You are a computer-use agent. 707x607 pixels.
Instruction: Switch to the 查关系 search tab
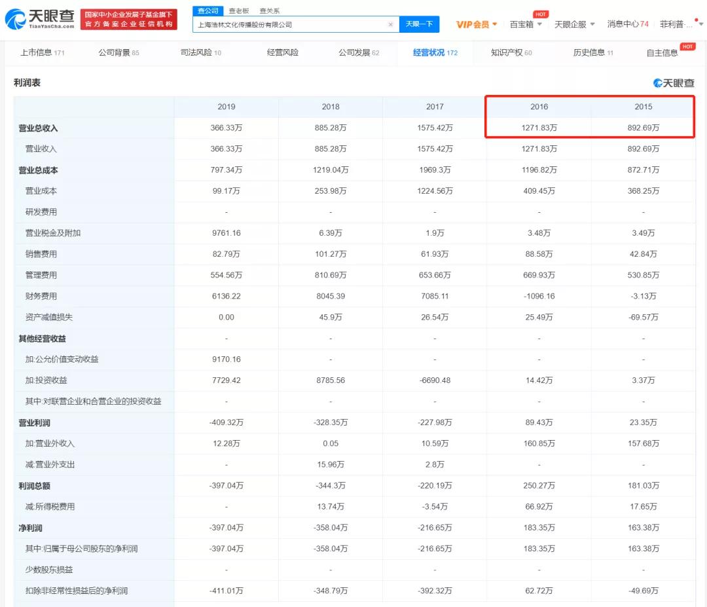coord(270,11)
